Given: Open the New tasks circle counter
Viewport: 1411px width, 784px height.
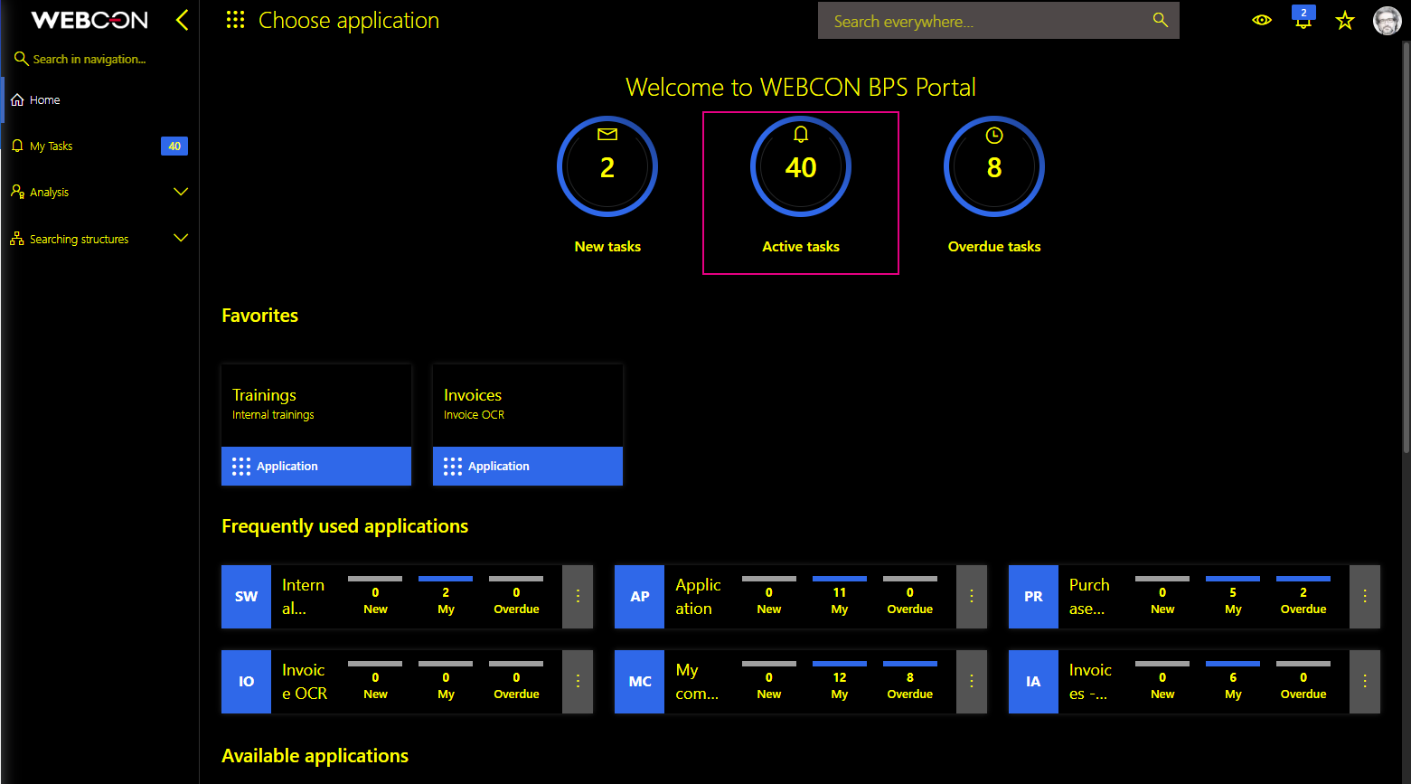Looking at the screenshot, I should point(607,166).
